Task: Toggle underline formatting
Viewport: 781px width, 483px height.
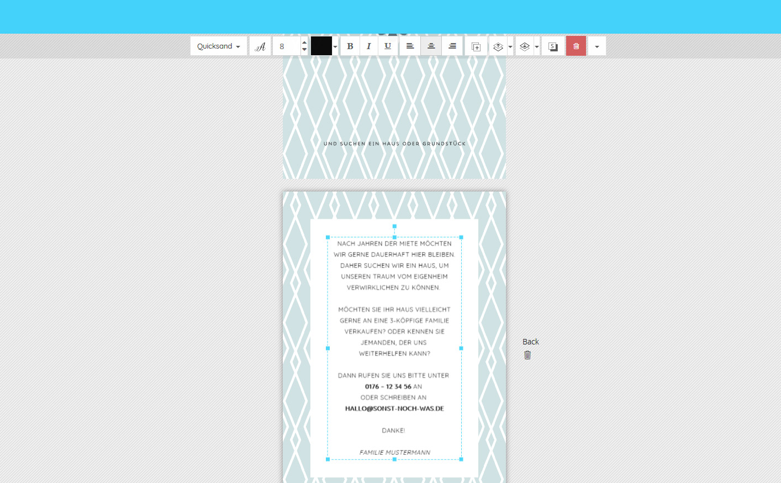Action: [388, 46]
